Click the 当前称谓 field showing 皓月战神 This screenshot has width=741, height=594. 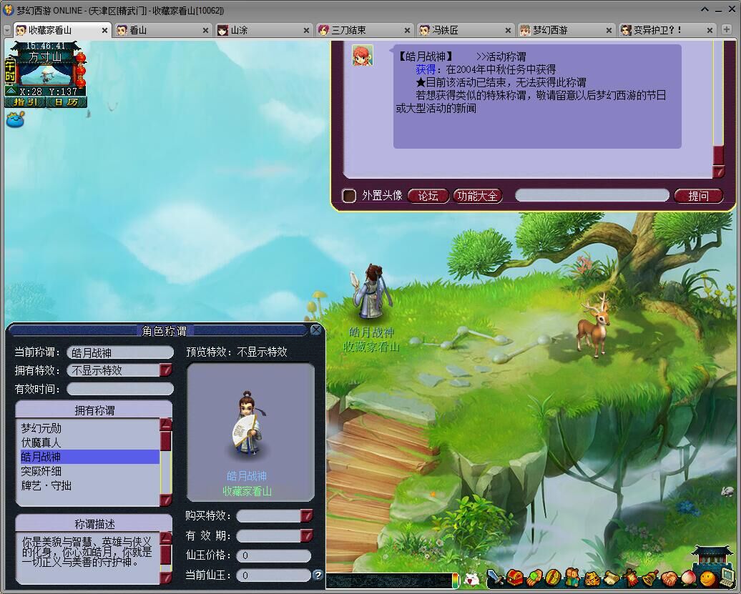click(x=120, y=352)
